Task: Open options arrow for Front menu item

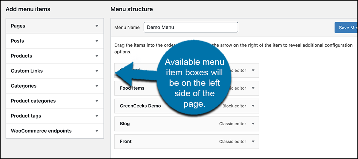Action: coord(253,142)
